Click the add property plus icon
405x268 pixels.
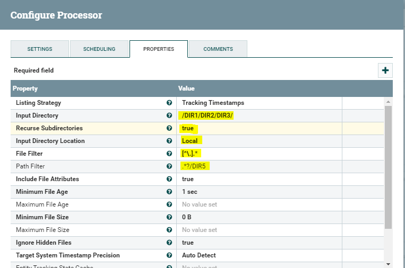pos(385,70)
